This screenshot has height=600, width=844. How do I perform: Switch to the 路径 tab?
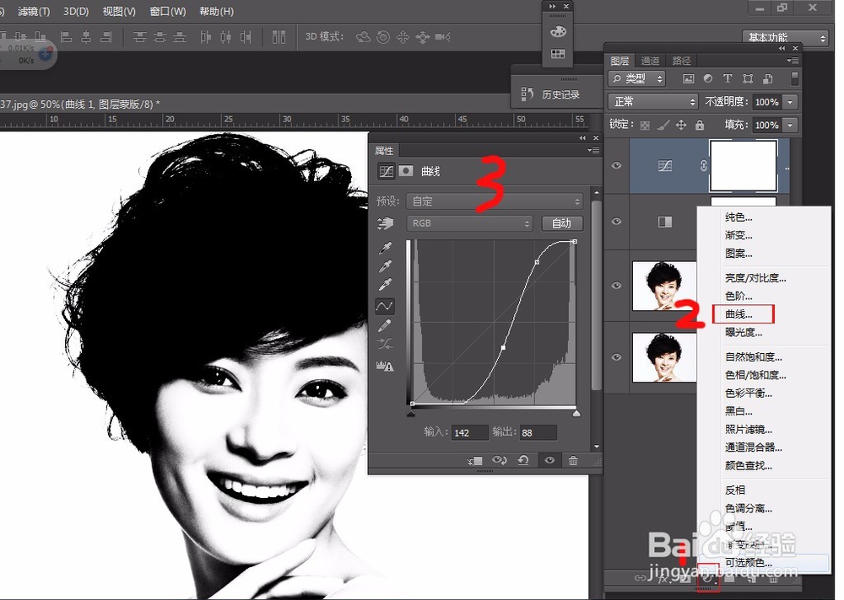point(681,61)
